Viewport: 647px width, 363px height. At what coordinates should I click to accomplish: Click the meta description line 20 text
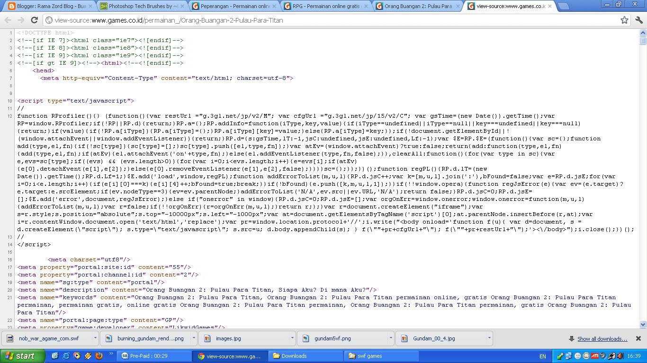click(197, 290)
